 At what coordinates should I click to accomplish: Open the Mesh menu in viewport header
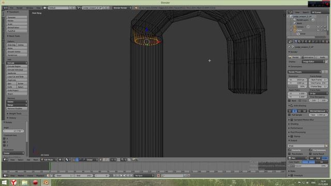[x=36, y=160]
